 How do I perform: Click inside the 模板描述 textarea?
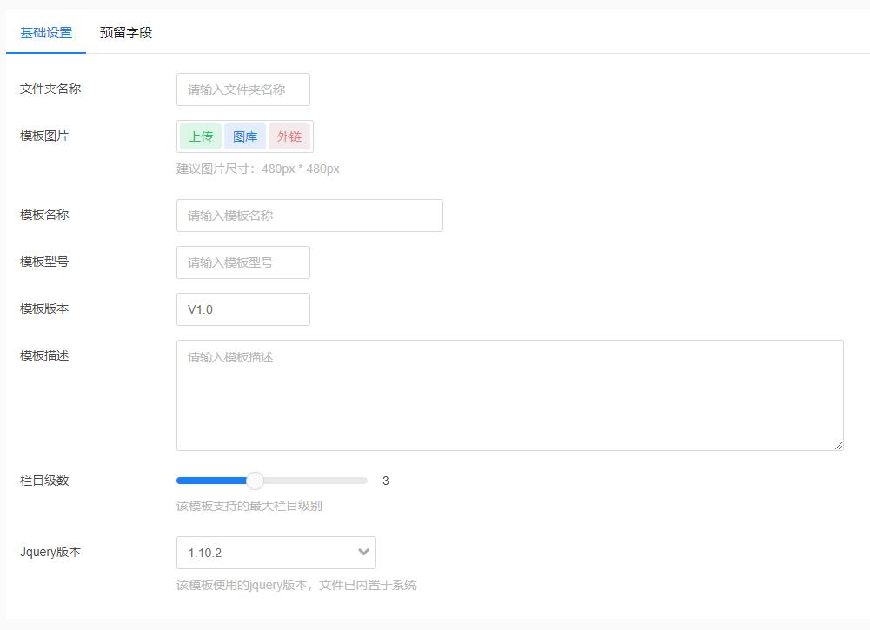click(x=509, y=395)
